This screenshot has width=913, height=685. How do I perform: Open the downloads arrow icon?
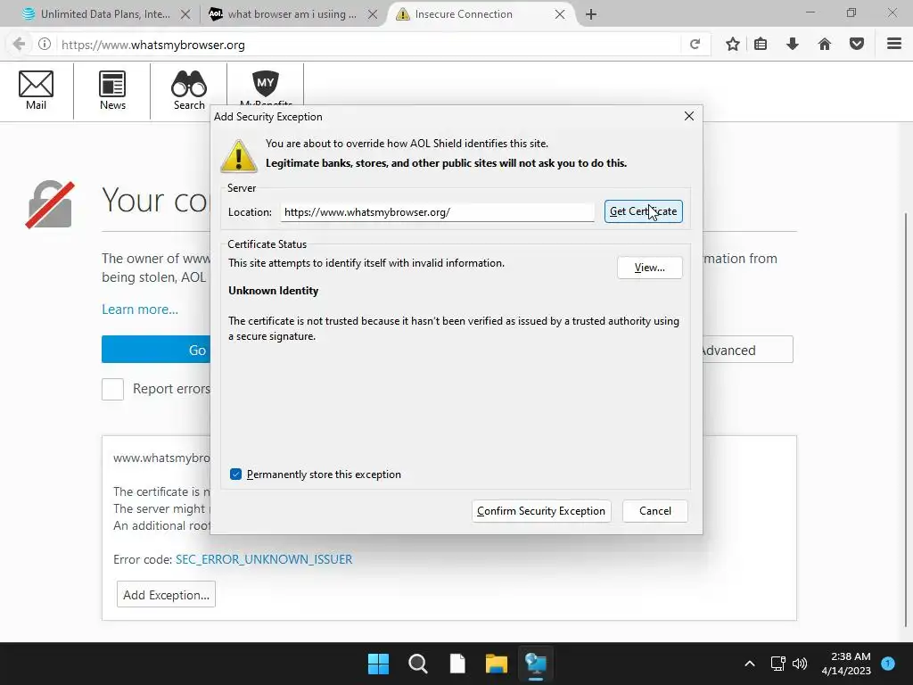pyautogui.click(x=793, y=45)
